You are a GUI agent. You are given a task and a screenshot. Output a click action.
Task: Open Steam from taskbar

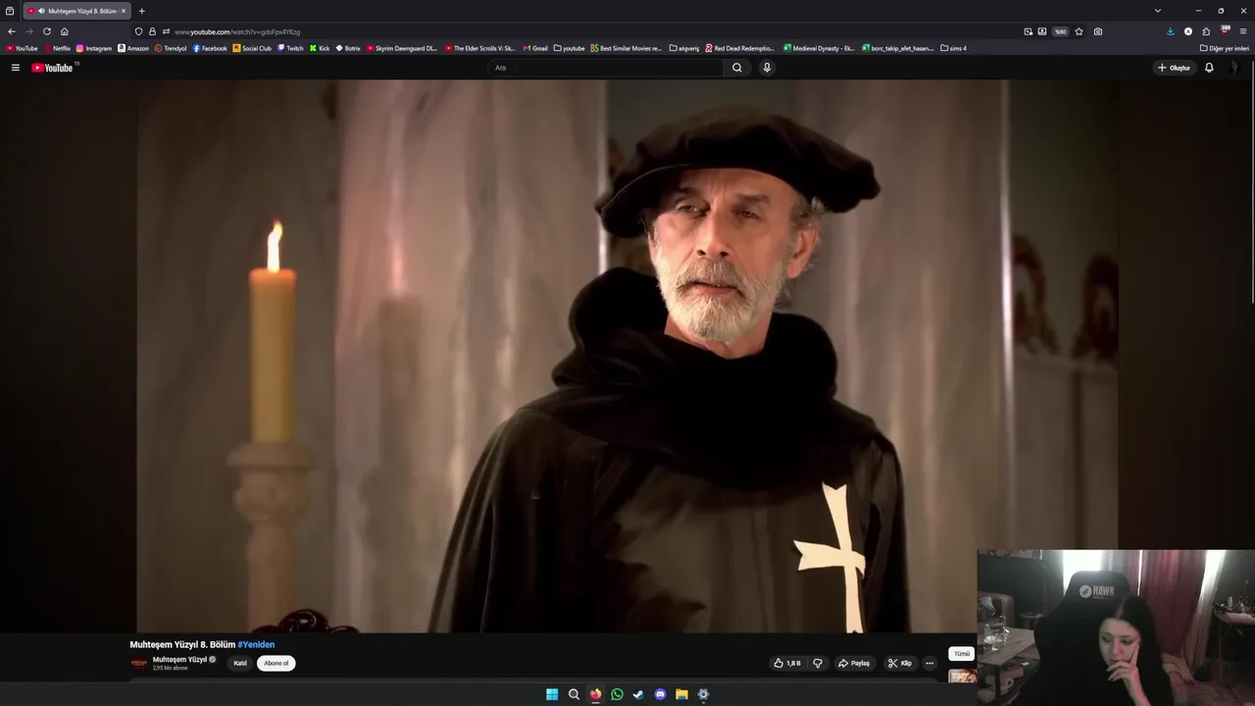(x=638, y=694)
